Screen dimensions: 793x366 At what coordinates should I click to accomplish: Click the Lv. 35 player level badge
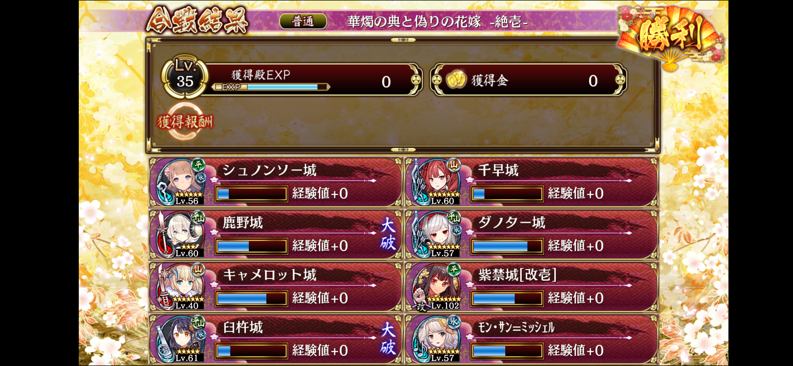tap(185, 76)
